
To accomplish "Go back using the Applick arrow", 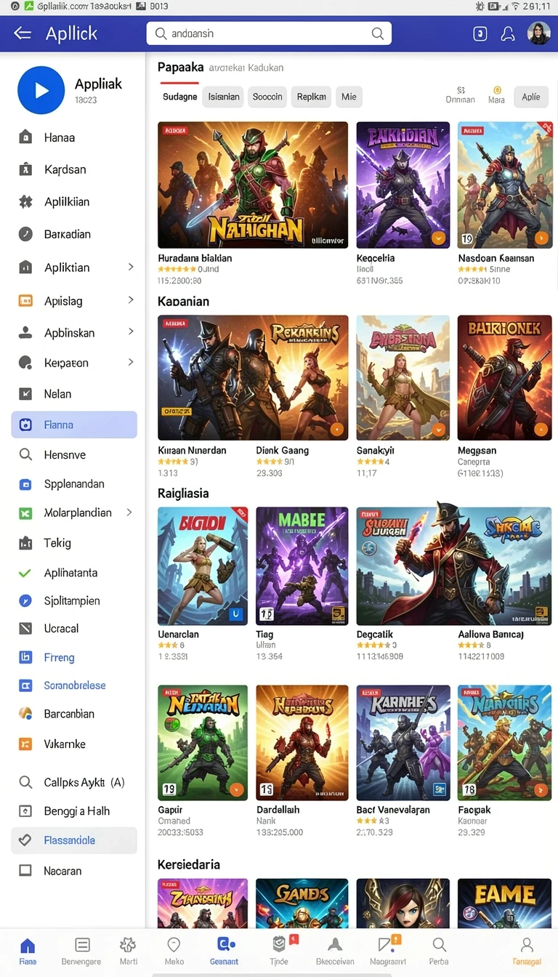I will pos(23,33).
